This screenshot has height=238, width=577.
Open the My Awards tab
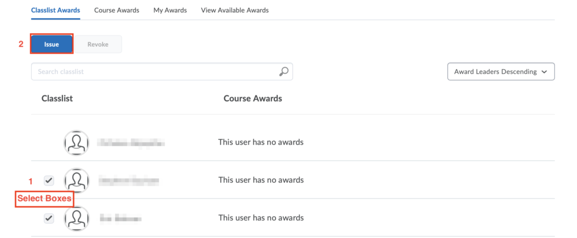point(170,10)
